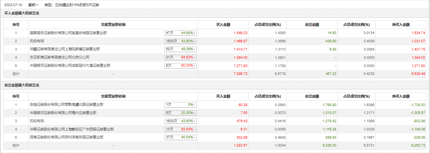Click 净买入金额 header in the top sellers table
430x153 pixels.
click(x=401, y=96)
